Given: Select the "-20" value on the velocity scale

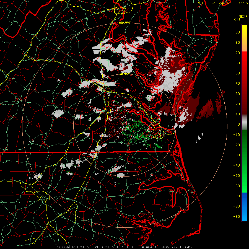Looking at the screenshot, I should (237, 145).
